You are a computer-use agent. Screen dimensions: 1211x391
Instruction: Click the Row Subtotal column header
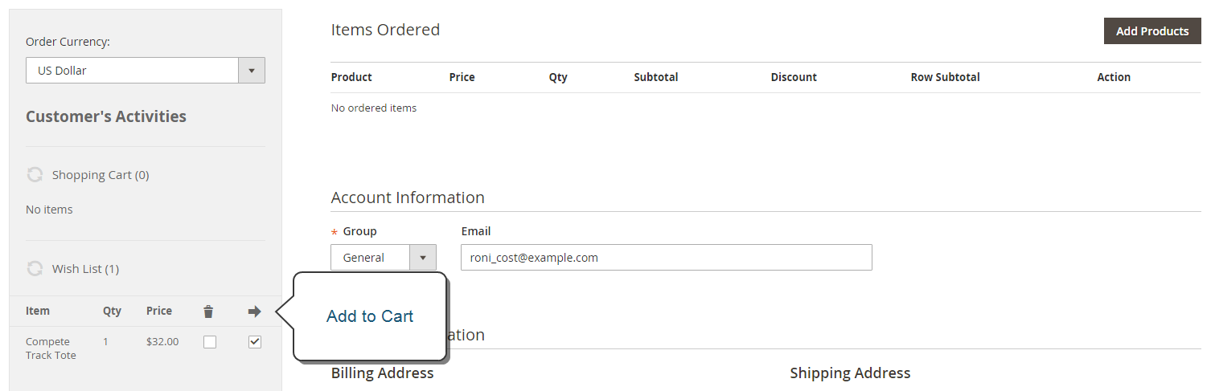[945, 77]
